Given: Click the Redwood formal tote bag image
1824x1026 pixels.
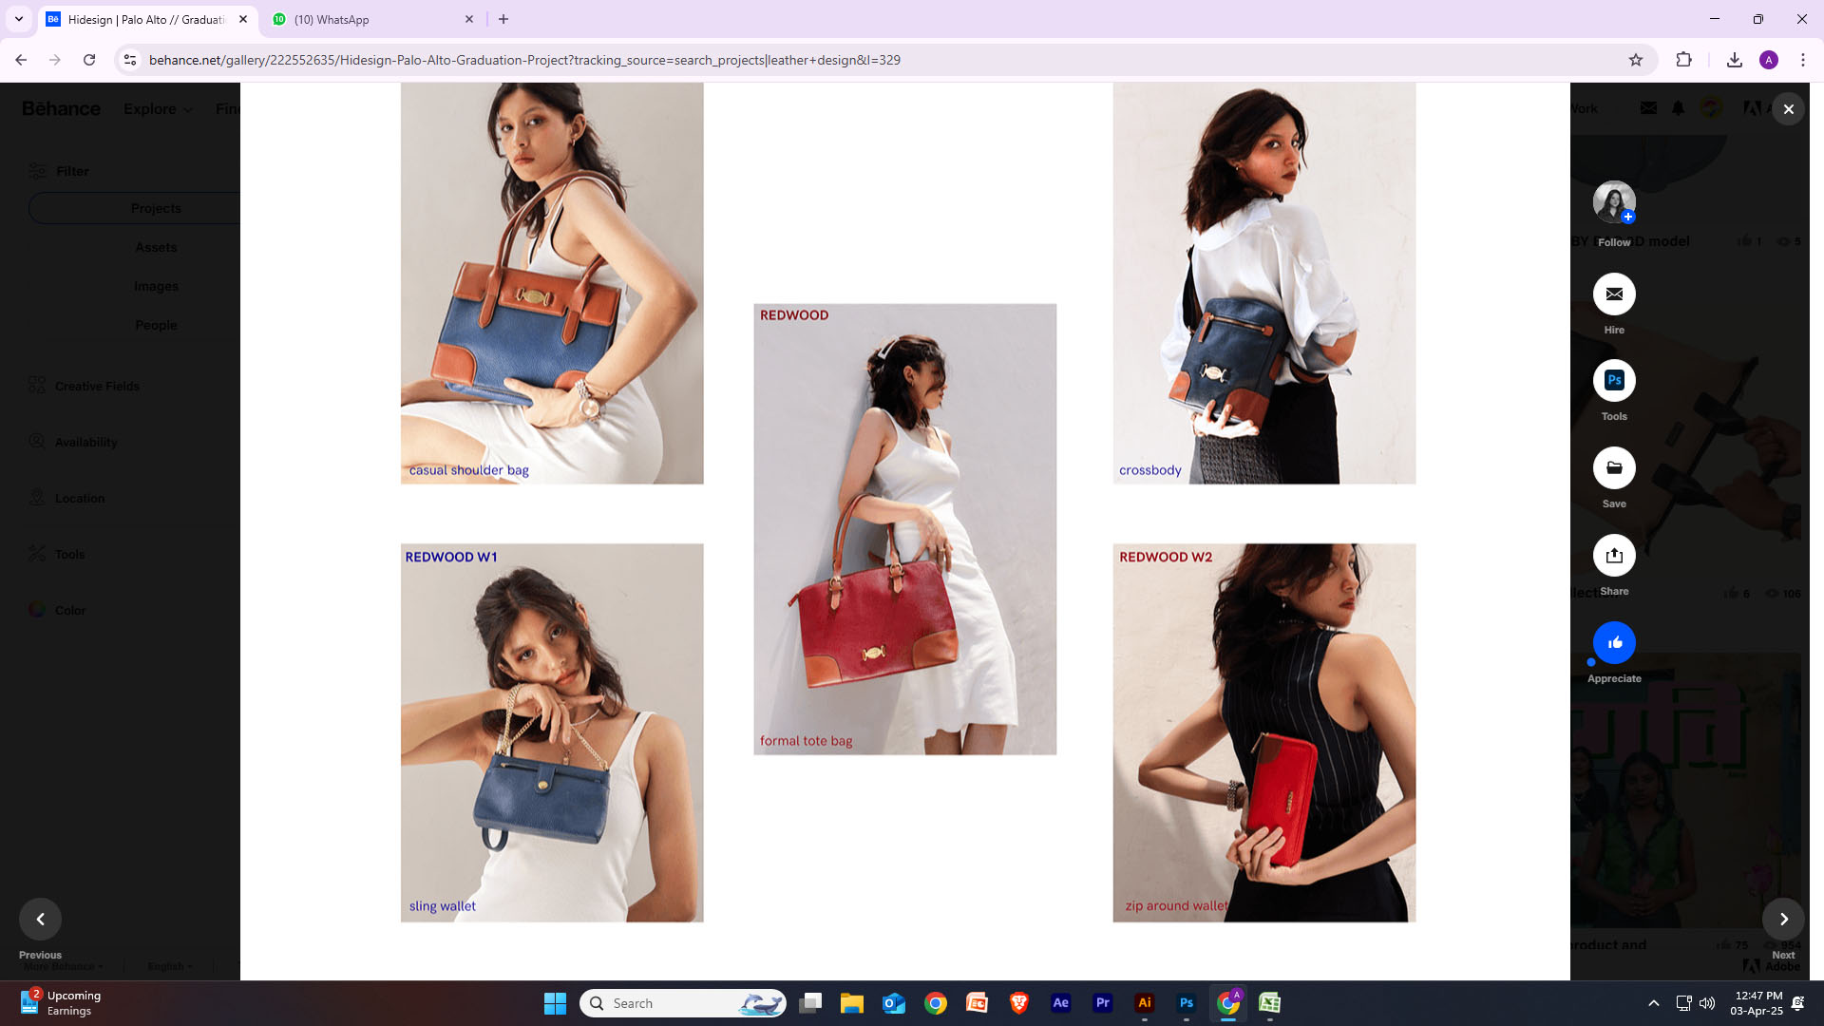Looking at the screenshot, I should click(904, 529).
